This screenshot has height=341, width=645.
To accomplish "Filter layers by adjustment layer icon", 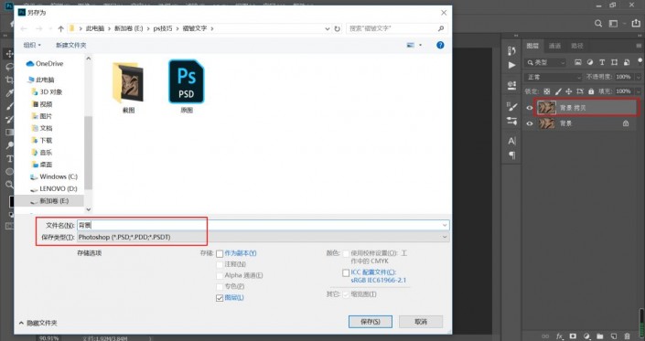I will (x=590, y=62).
